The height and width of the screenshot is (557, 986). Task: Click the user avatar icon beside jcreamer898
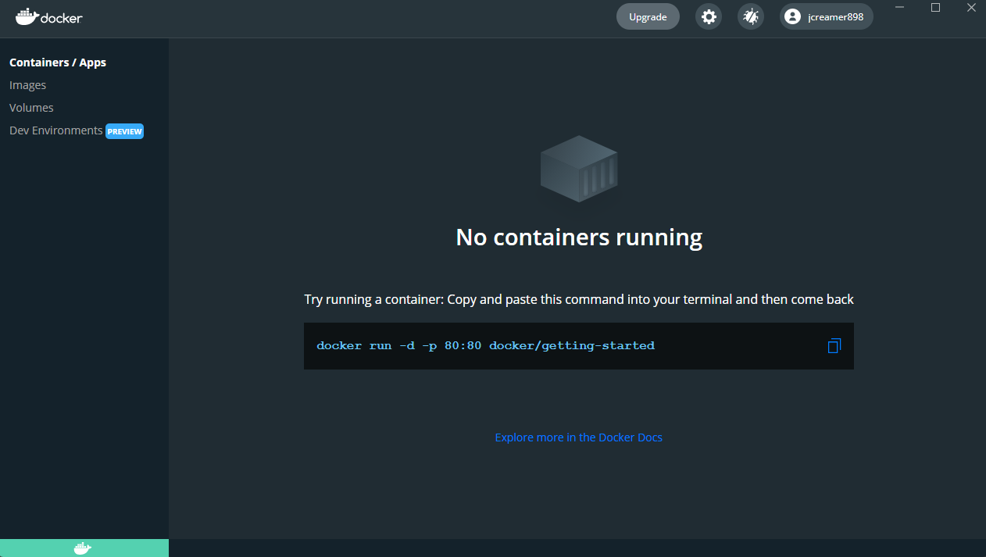click(x=792, y=16)
